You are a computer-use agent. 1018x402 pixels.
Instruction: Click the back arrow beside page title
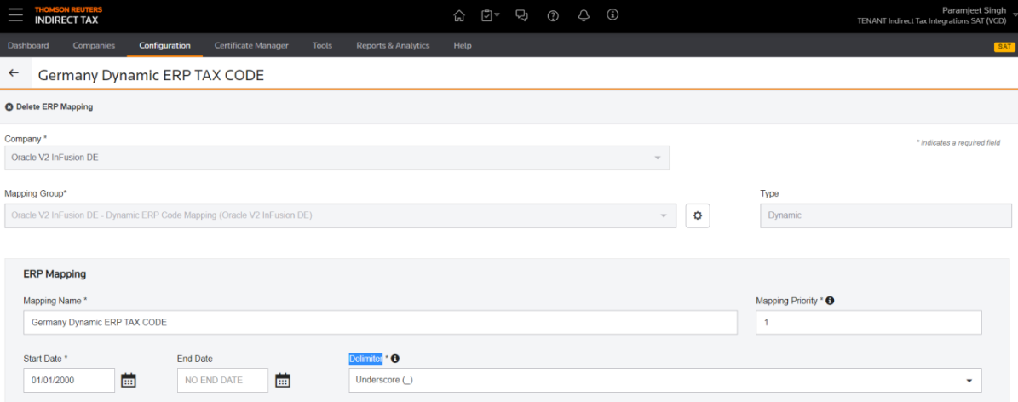[x=14, y=74]
